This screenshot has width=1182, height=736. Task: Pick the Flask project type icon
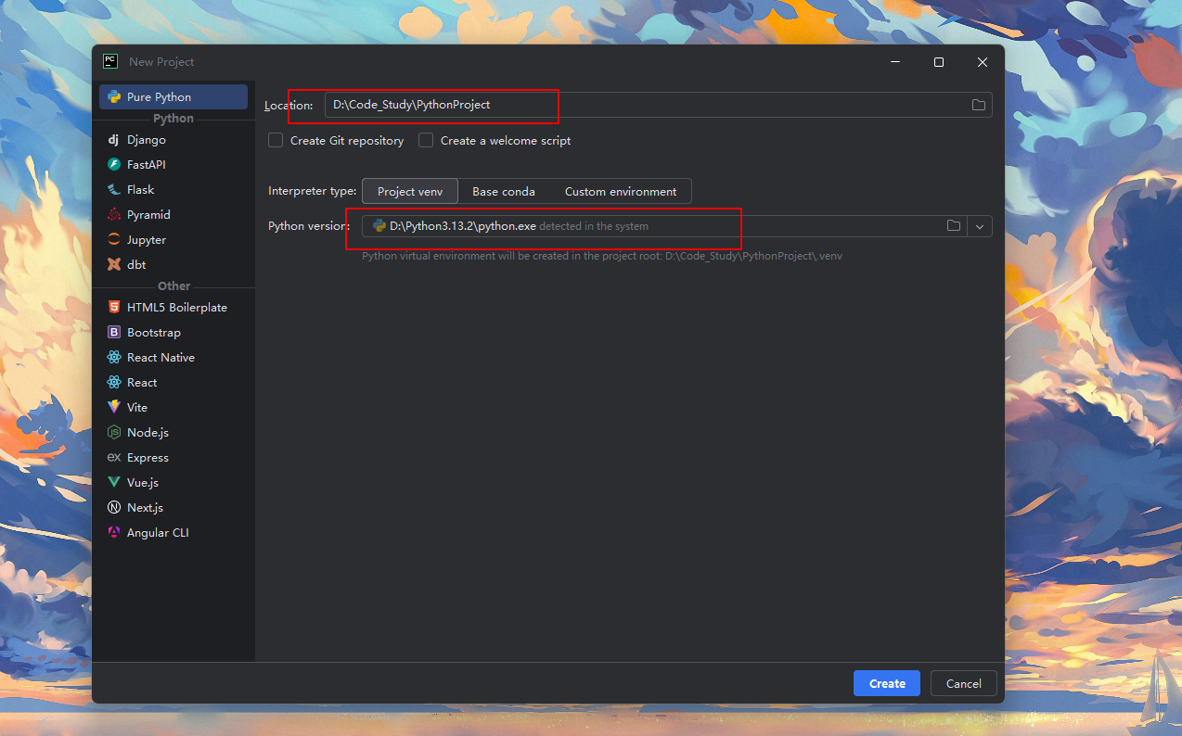114,190
